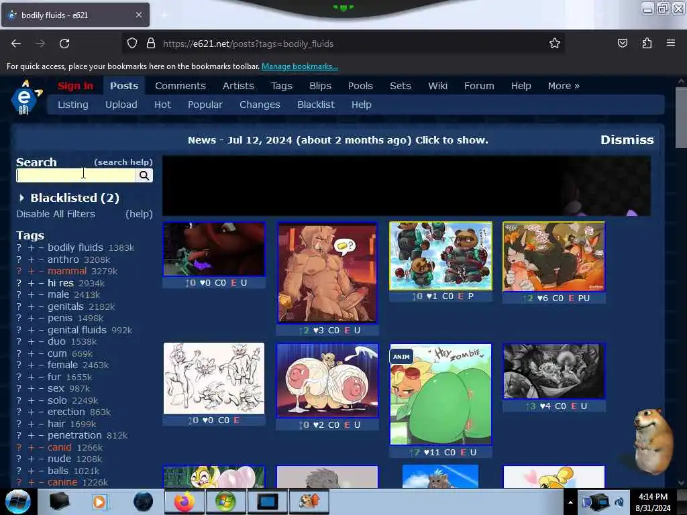This screenshot has height=515, width=687.
Task: Open the Artists tab
Action: tap(238, 86)
